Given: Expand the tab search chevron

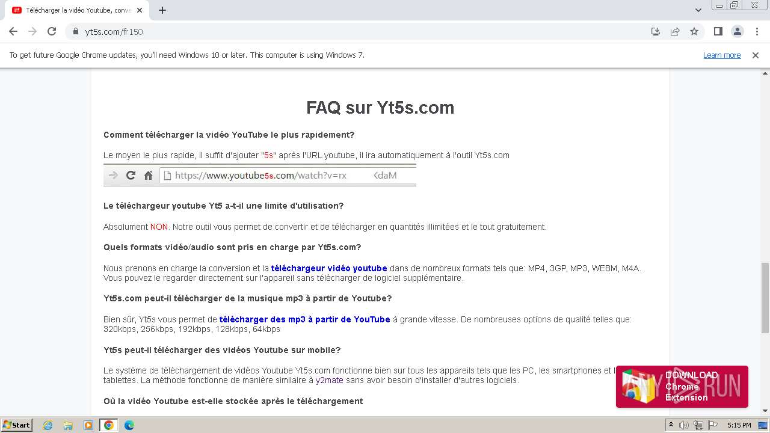Looking at the screenshot, I should coord(698,10).
